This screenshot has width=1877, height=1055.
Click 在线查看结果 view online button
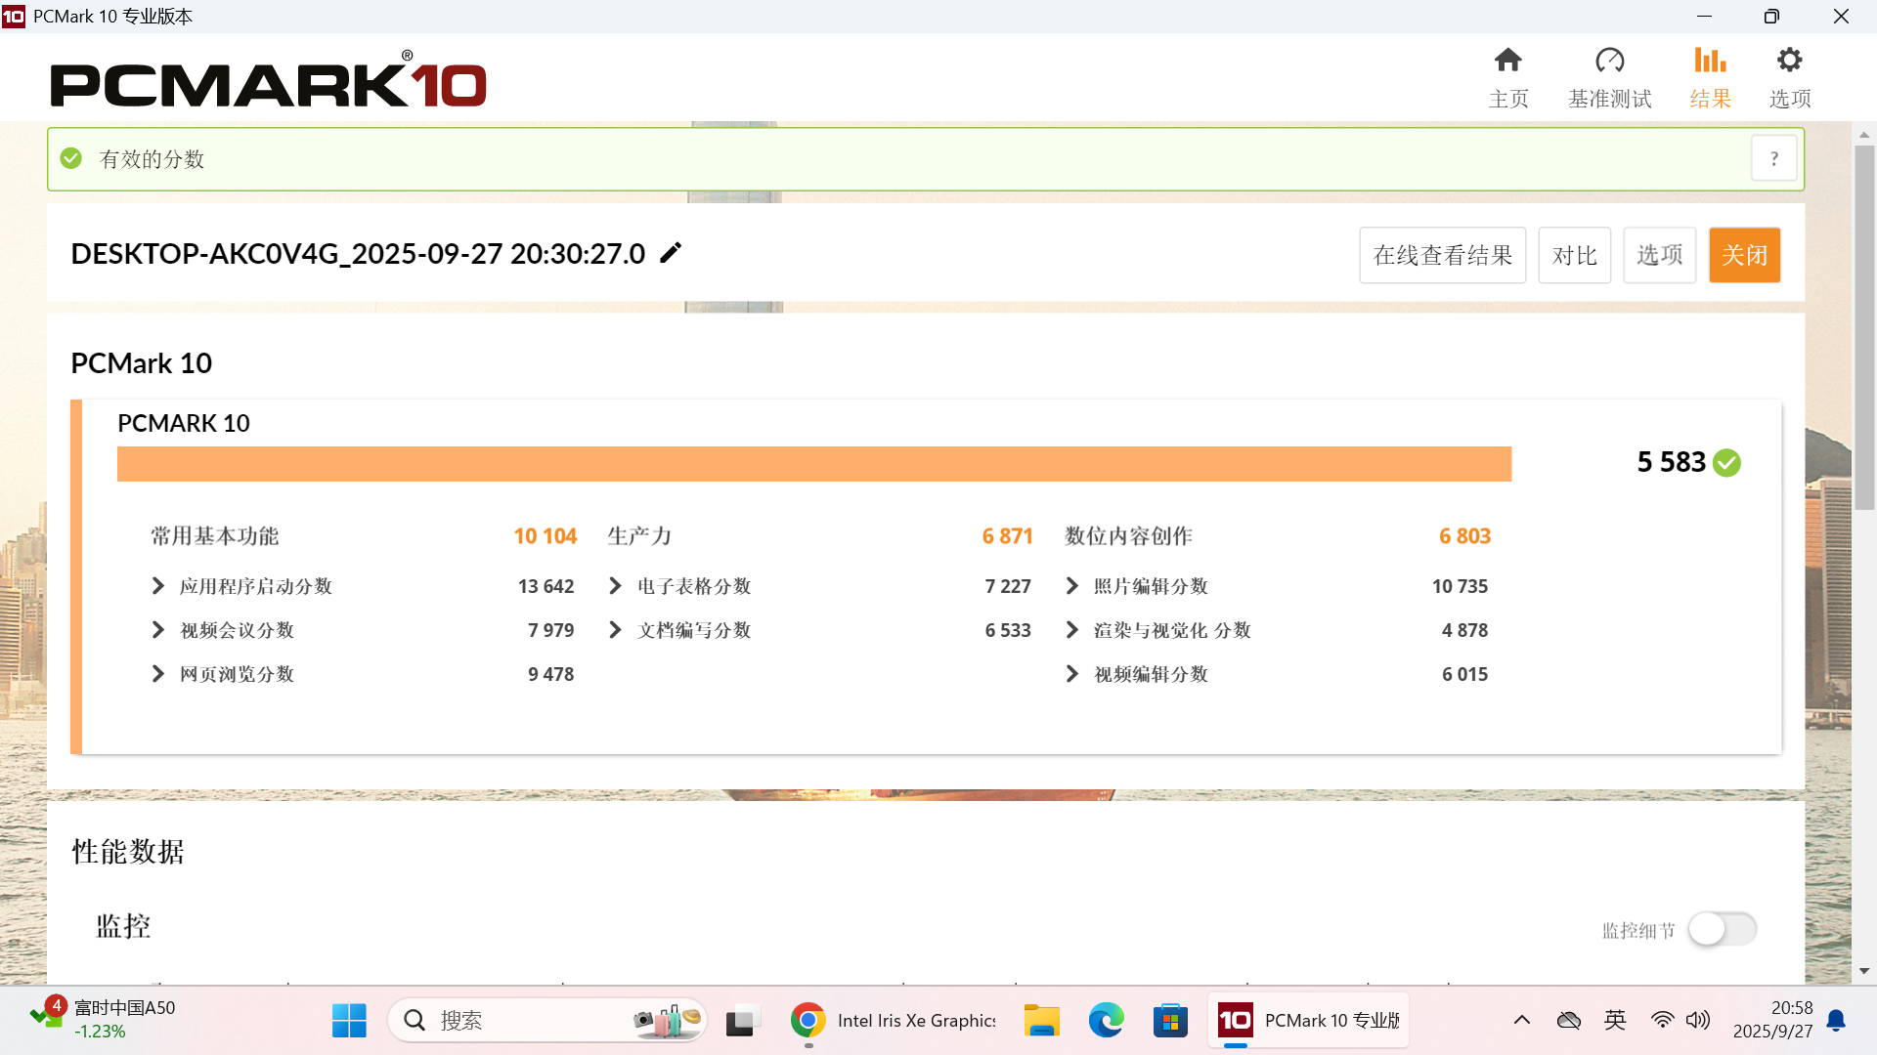[1442, 255]
